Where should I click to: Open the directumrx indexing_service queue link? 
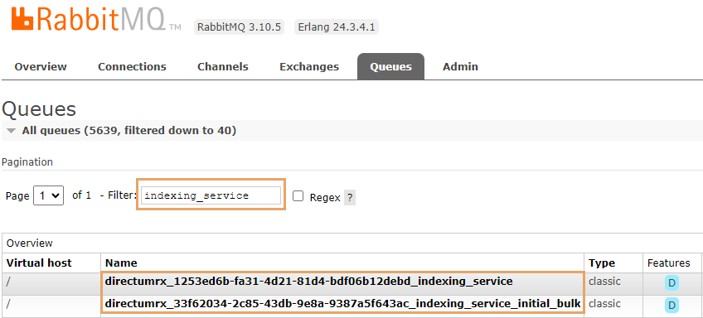(x=309, y=282)
